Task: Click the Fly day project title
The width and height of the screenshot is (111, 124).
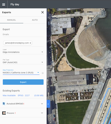Action: [15, 4]
